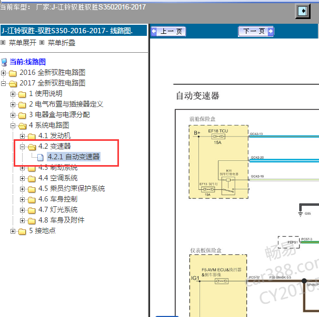Click folder icon of 2017 全新驭胜电路图
The height and width of the screenshot is (317, 319).
point(13,83)
